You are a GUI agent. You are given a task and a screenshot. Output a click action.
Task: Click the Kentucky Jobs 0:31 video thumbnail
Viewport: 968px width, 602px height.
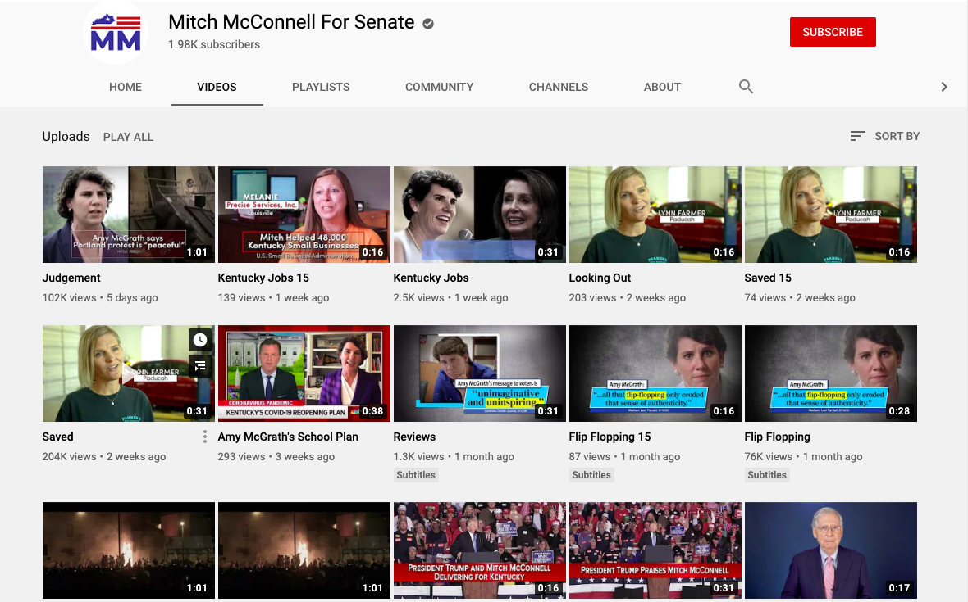click(480, 215)
